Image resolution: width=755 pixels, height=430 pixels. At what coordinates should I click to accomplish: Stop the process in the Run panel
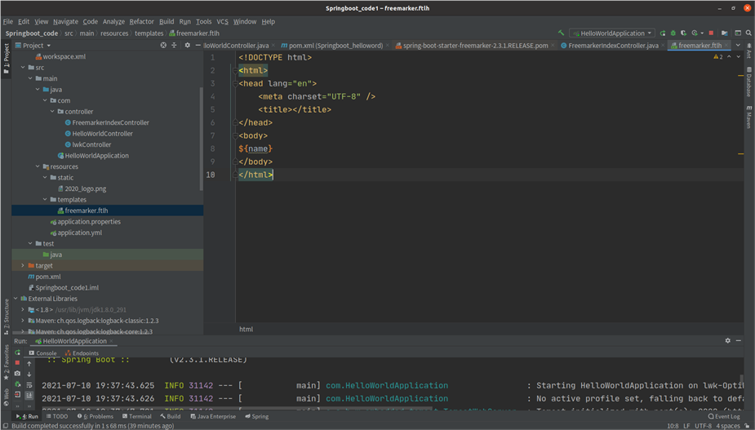(x=17, y=362)
